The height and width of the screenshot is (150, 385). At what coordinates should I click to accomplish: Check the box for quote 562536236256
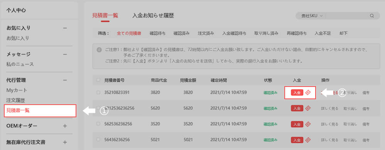98,124
